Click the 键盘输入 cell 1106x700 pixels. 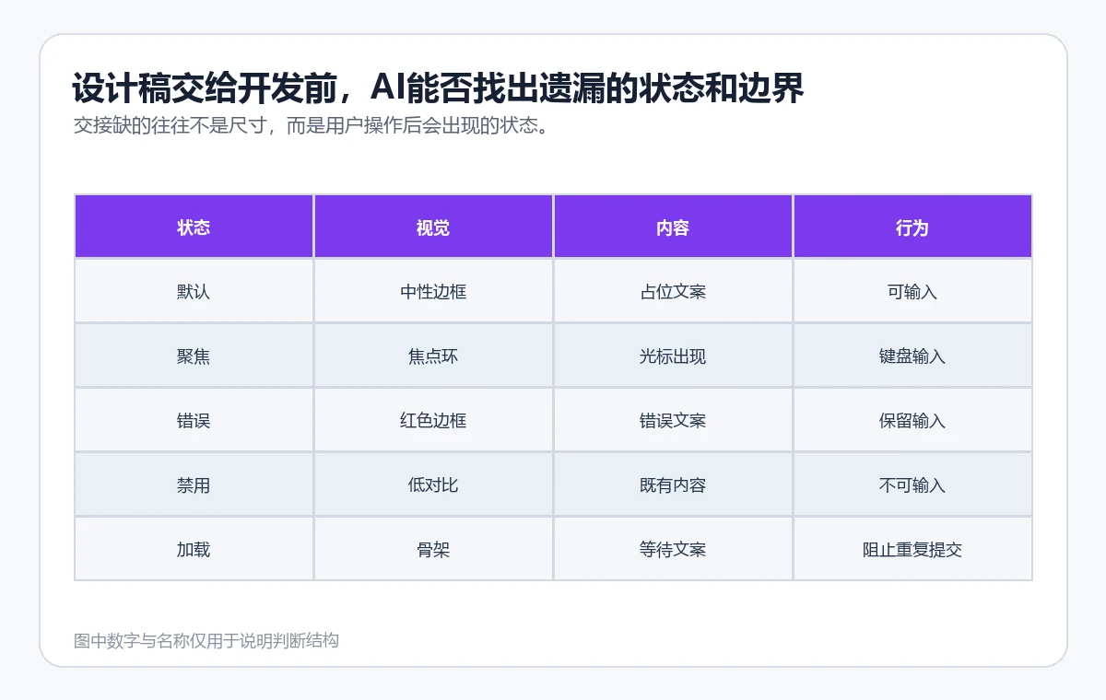click(912, 356)
